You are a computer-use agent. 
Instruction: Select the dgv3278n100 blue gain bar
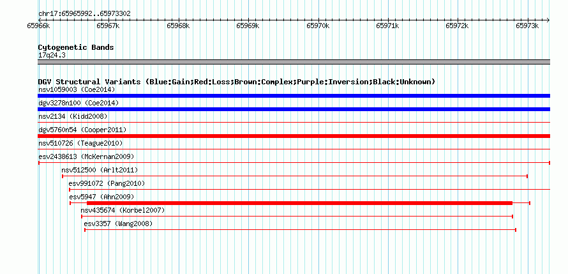coord(294,109)
